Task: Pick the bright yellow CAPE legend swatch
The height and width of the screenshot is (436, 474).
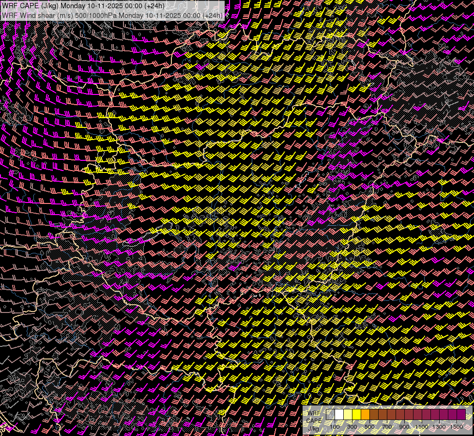Action: 357,414
